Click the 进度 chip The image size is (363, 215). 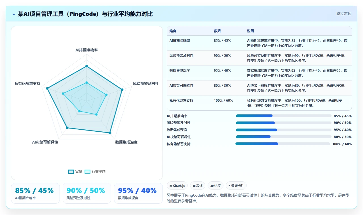pyautogui.click(x=216, y=186)
